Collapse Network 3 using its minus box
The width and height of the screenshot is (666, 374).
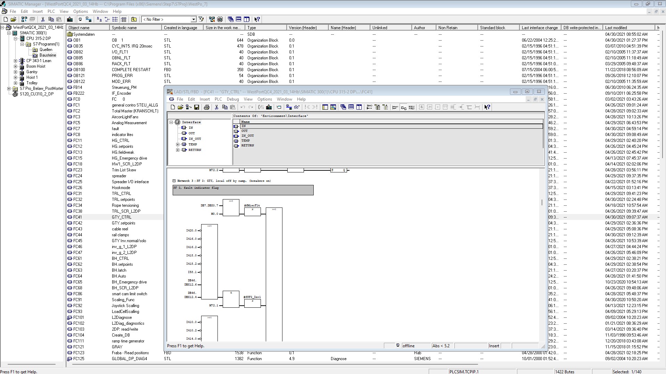click(174, 181)
